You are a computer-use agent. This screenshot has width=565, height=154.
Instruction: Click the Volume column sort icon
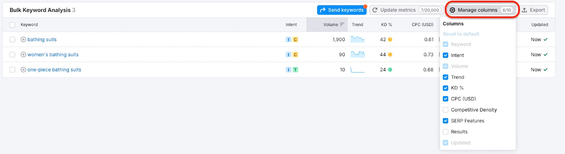point(342,25)
